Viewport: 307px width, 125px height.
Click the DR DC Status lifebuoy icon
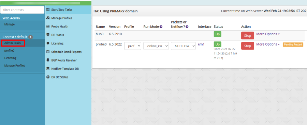click(48, 77)
